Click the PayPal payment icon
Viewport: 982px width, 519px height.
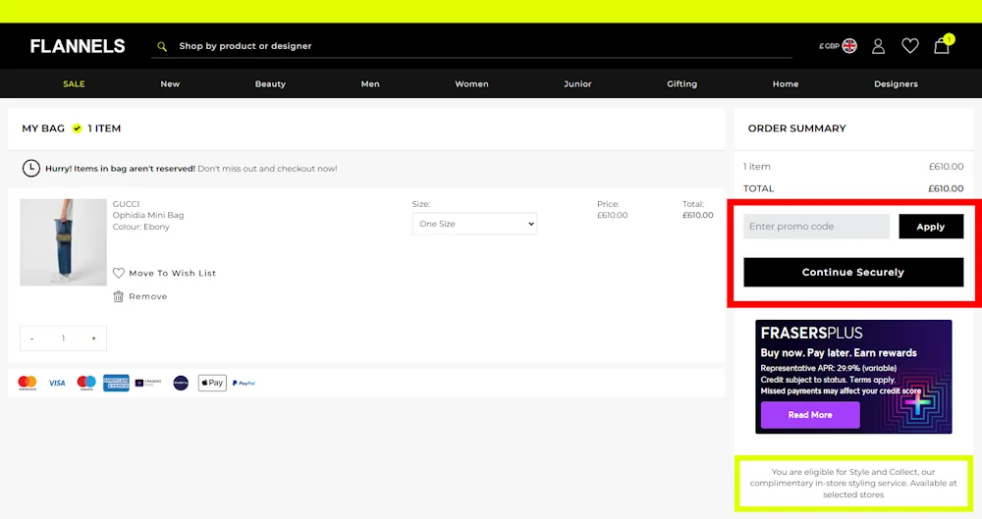tap(244, 384)
